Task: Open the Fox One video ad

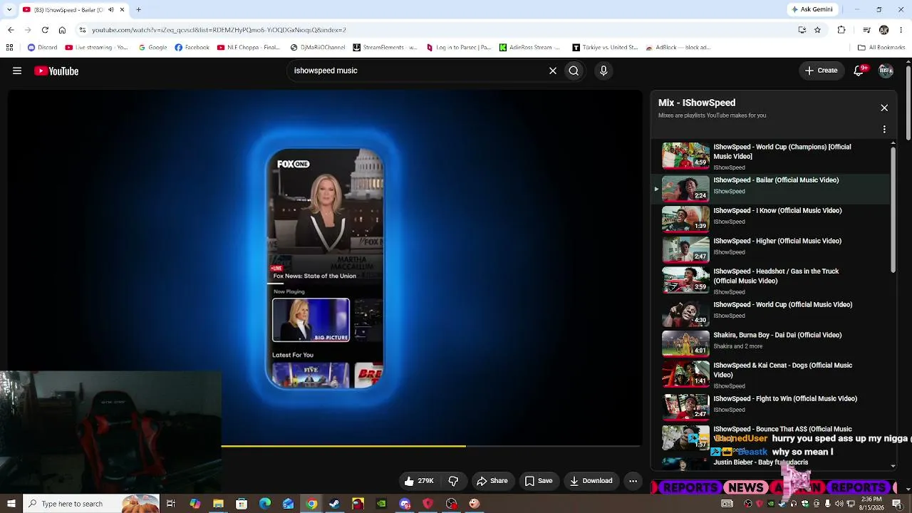Action: [325, 268]
